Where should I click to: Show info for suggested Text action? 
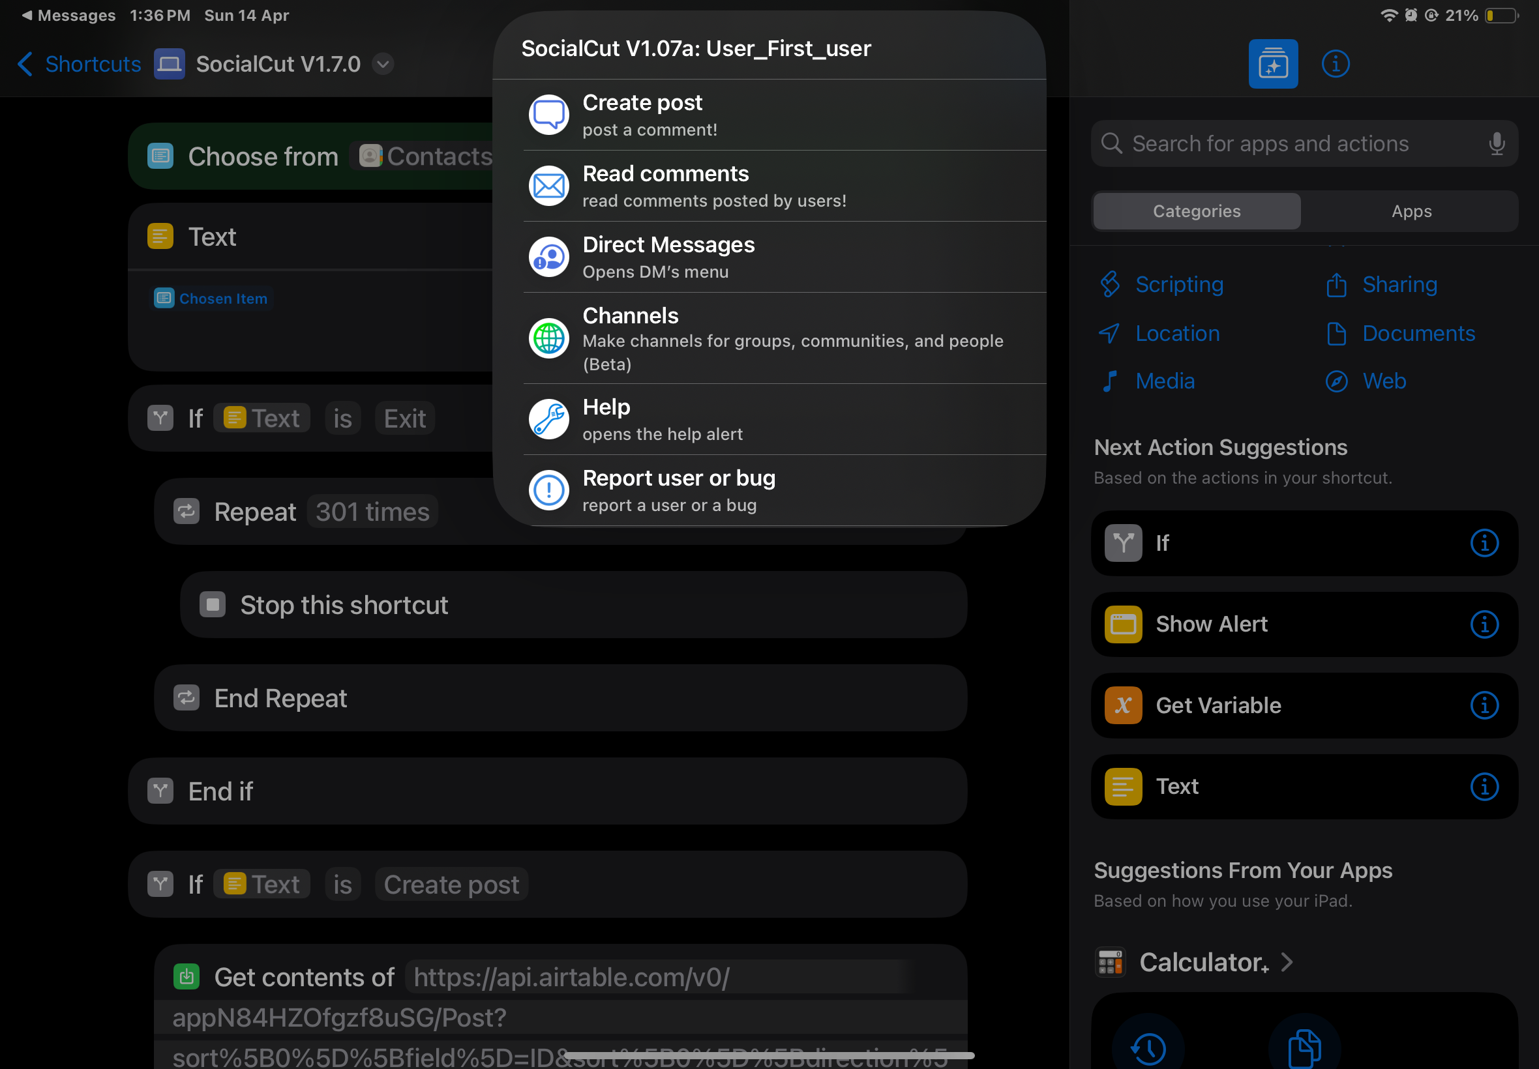coord(1484,787)
